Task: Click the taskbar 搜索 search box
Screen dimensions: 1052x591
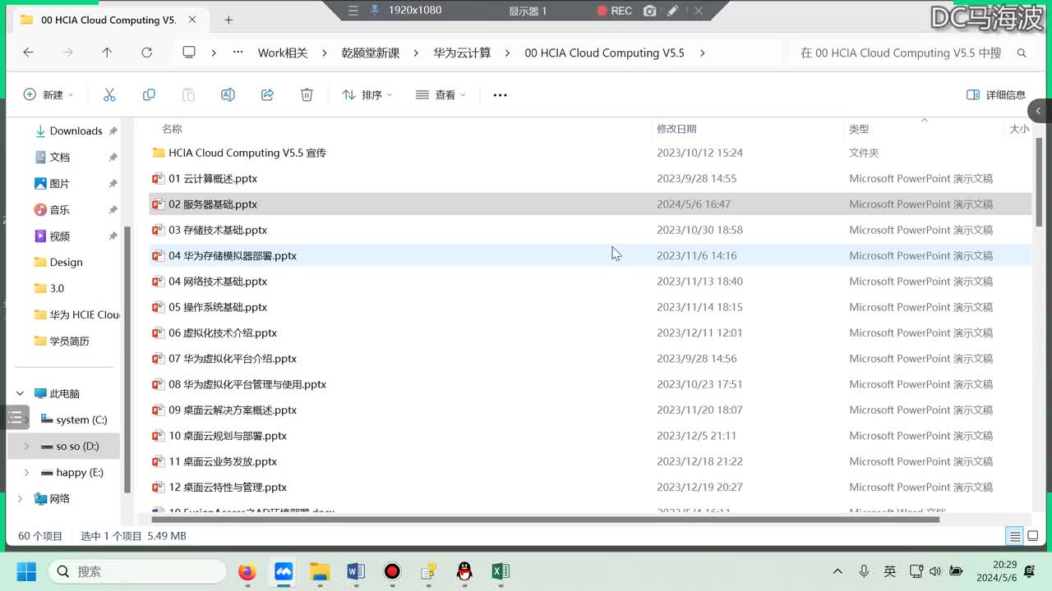Action: (136, 571)
